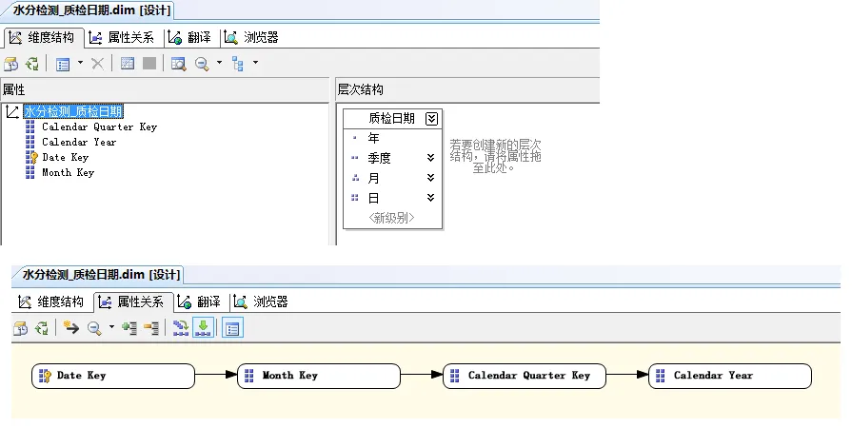Click the Process icon in Attribute Relationships toolbar
Viewport: 852px width, 428px height.
point(42,328)
